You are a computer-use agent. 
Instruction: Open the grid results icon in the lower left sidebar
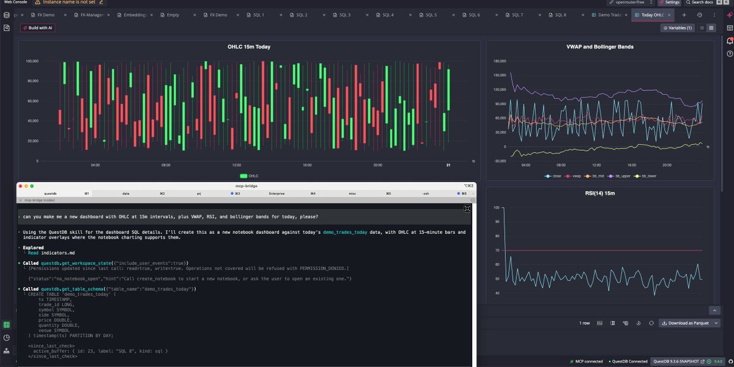[x=6, y=325]
